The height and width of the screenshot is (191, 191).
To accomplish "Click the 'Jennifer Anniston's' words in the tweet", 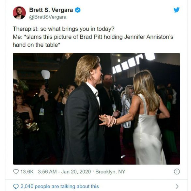I will click(149, 37).
